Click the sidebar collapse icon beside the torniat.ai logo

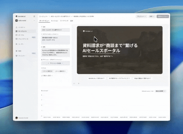[x=34, y=16]
